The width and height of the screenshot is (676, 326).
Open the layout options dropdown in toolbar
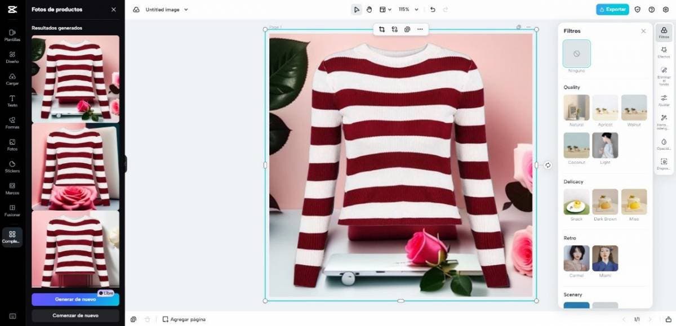point(385,10)
